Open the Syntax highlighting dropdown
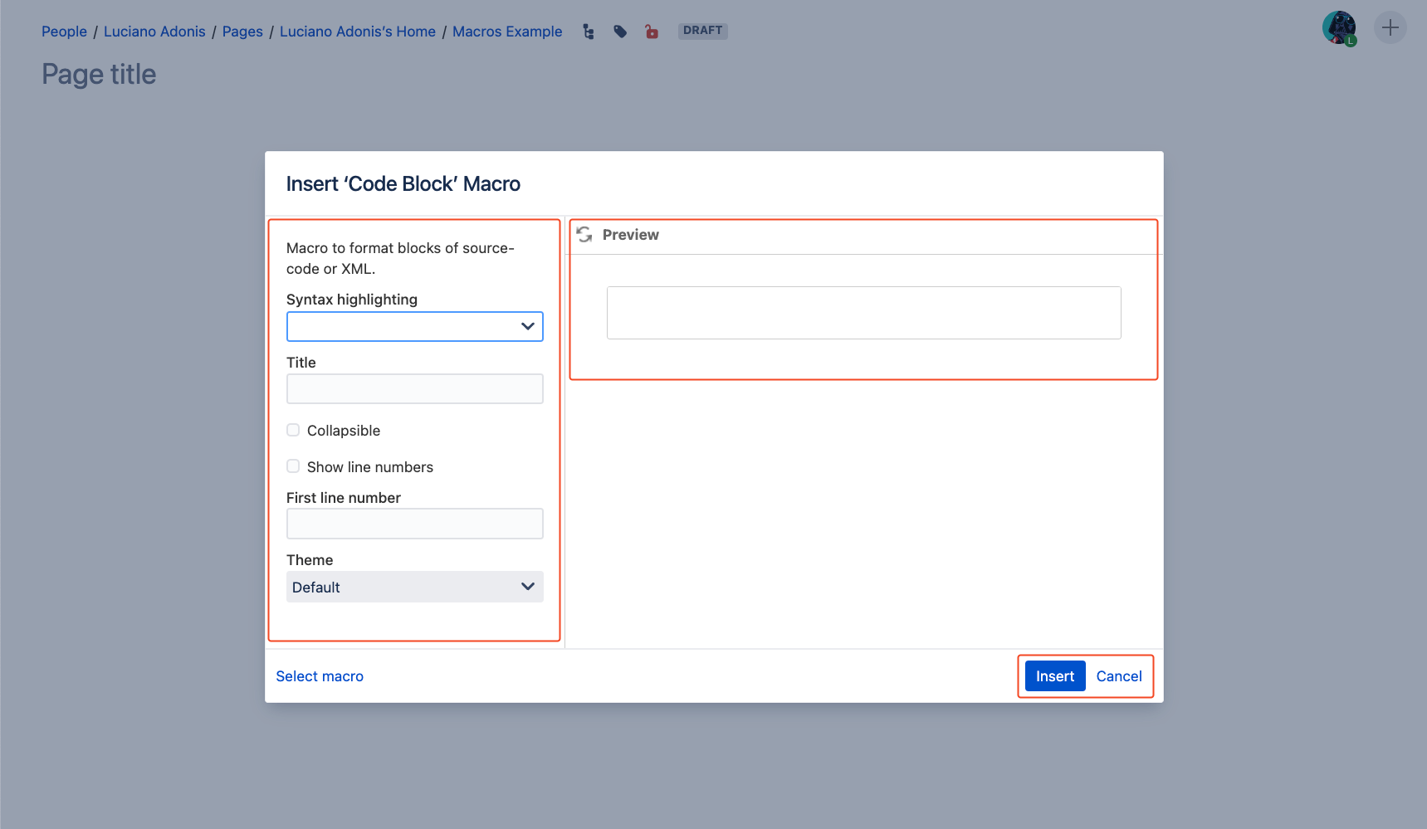This screenshot has height=829, width=1427. [x=414, y=326]
